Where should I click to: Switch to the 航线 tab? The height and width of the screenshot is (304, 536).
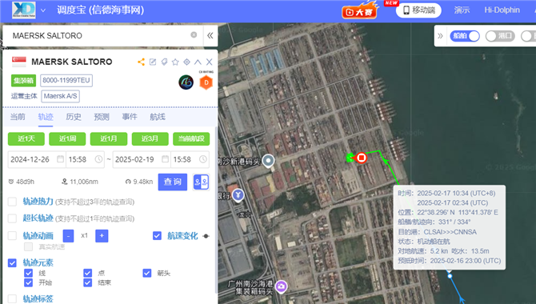click(x=158, y=117)
